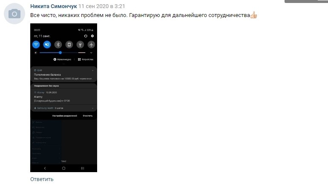The height and width of the screenshot is (187, 328).
Task: Click the brightness slider handle
Action: click(60, 53)
